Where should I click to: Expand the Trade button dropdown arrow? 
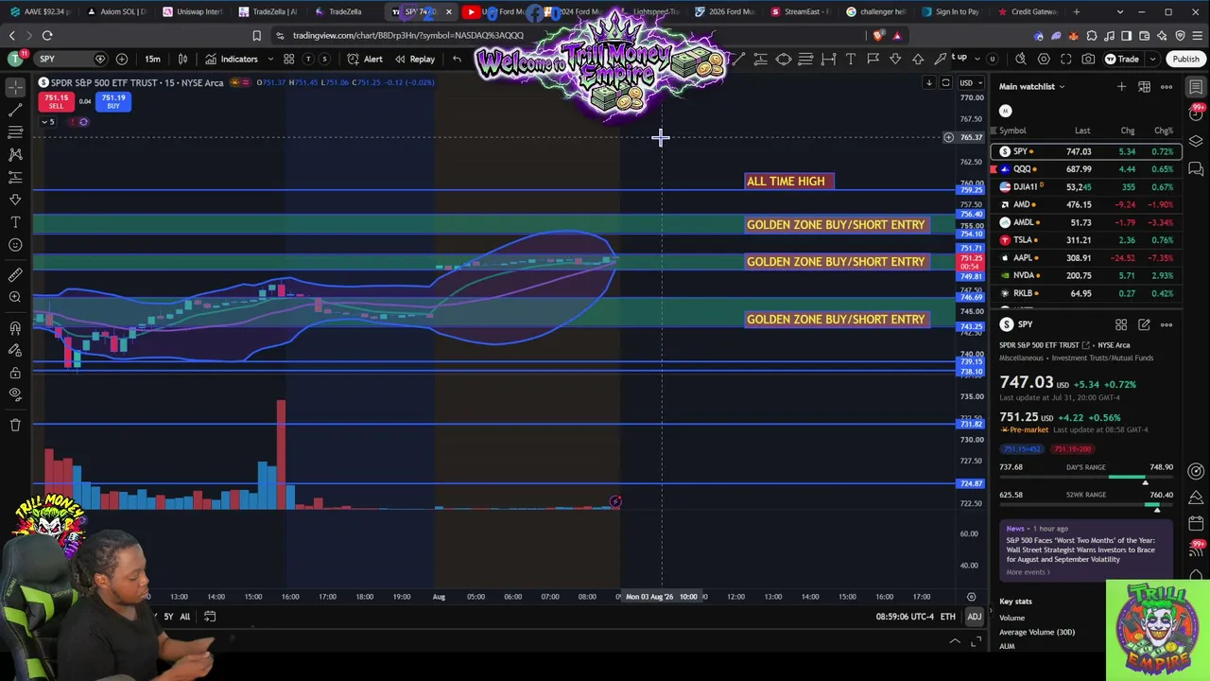point(1150,59)
